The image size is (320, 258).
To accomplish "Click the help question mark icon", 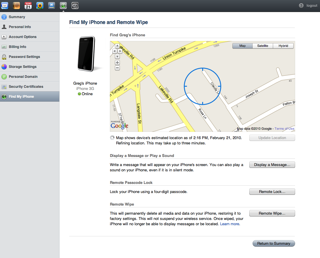I will click(301, 6).
